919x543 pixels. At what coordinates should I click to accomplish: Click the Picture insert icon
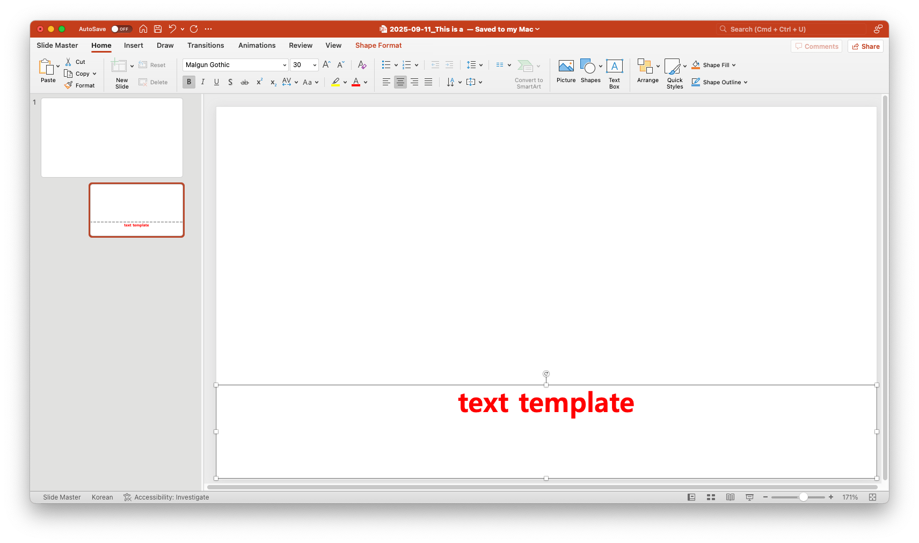[566, 67]
